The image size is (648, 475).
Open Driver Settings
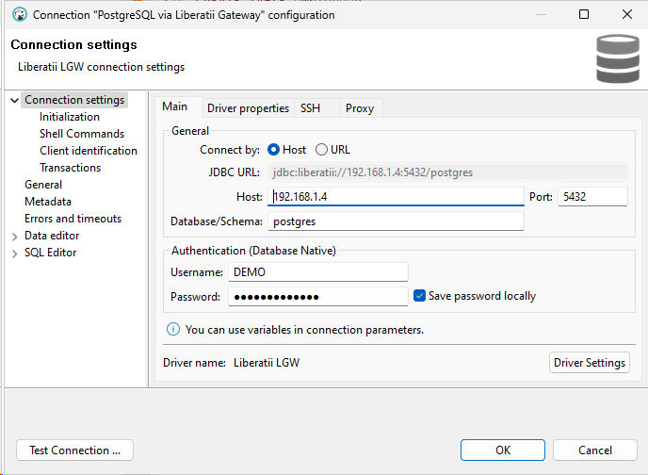click(590, 363)
